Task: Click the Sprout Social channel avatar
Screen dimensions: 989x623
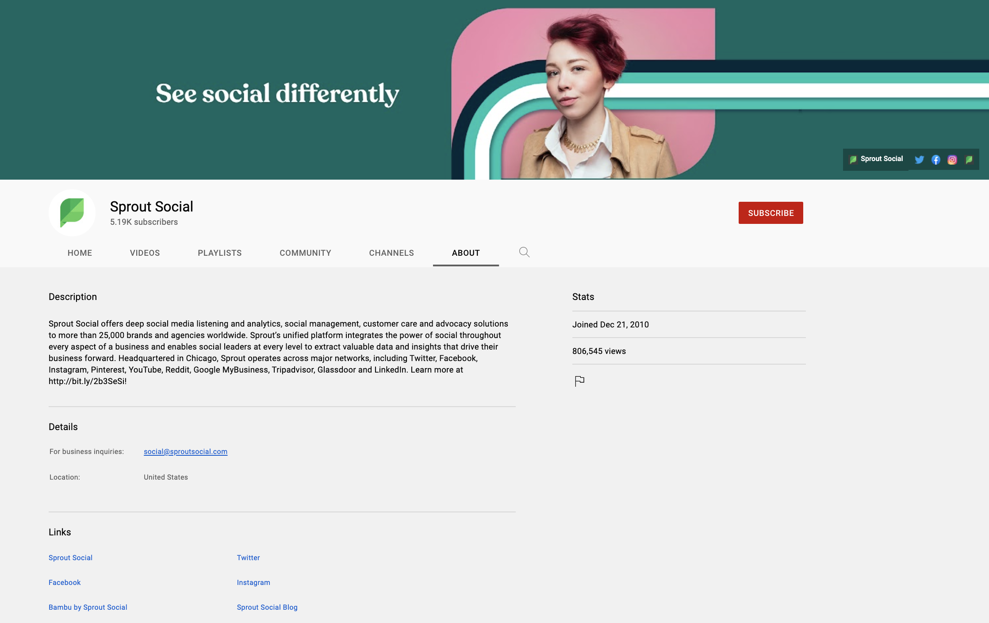Action: click(x=72, y=213)
